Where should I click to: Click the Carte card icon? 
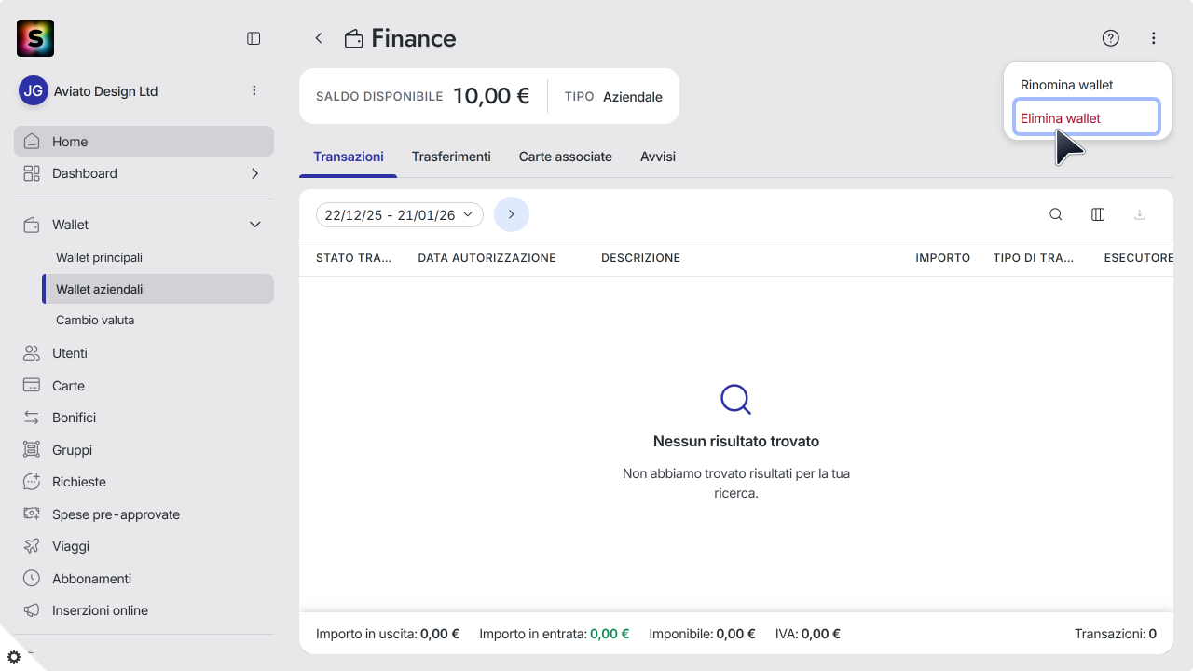coord(32,386)
